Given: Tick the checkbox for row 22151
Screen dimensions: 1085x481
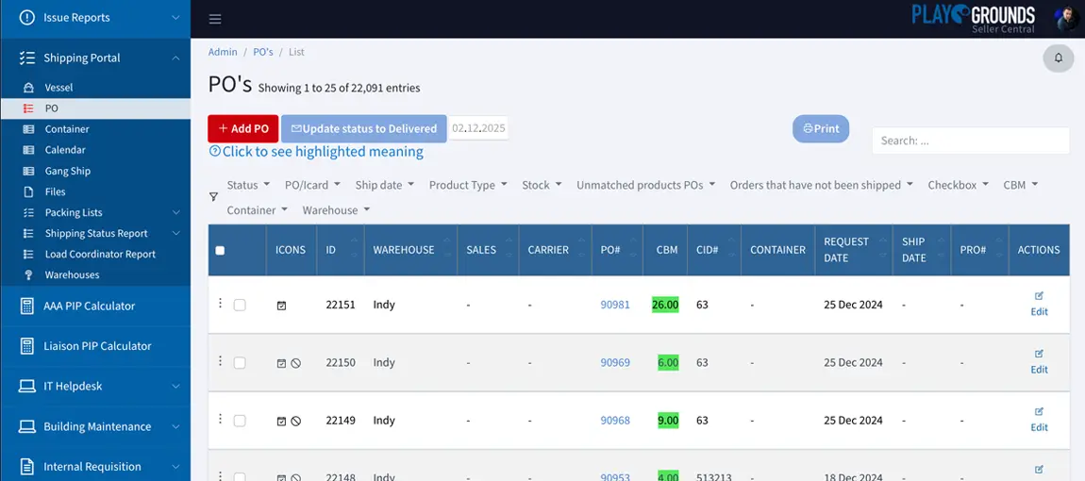Looking at the screenshot, I should click(240, 306).
